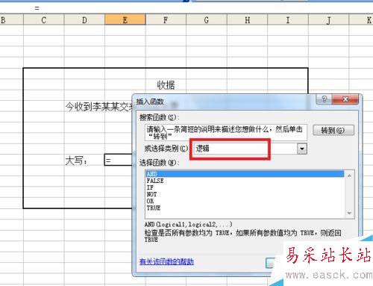Click the 插入函数 dialog title bar

[x=224, y=102]
